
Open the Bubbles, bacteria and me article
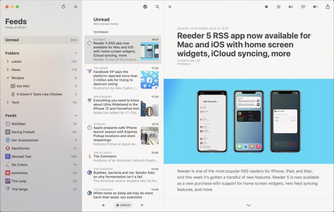(123, 176)
